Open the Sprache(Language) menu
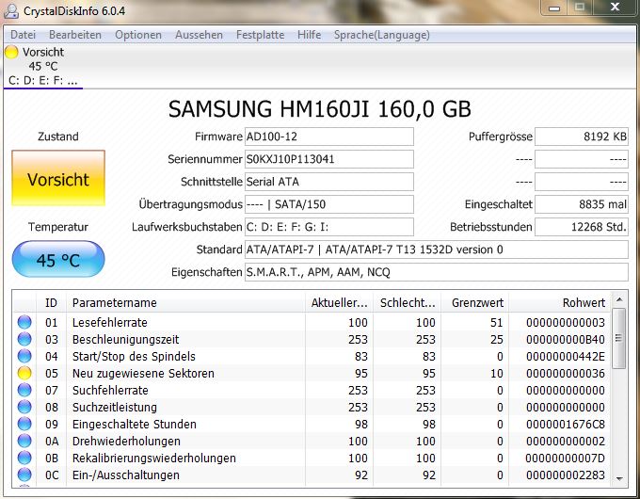Viewport: 640px width, 499px height. (x=381, y=35)
